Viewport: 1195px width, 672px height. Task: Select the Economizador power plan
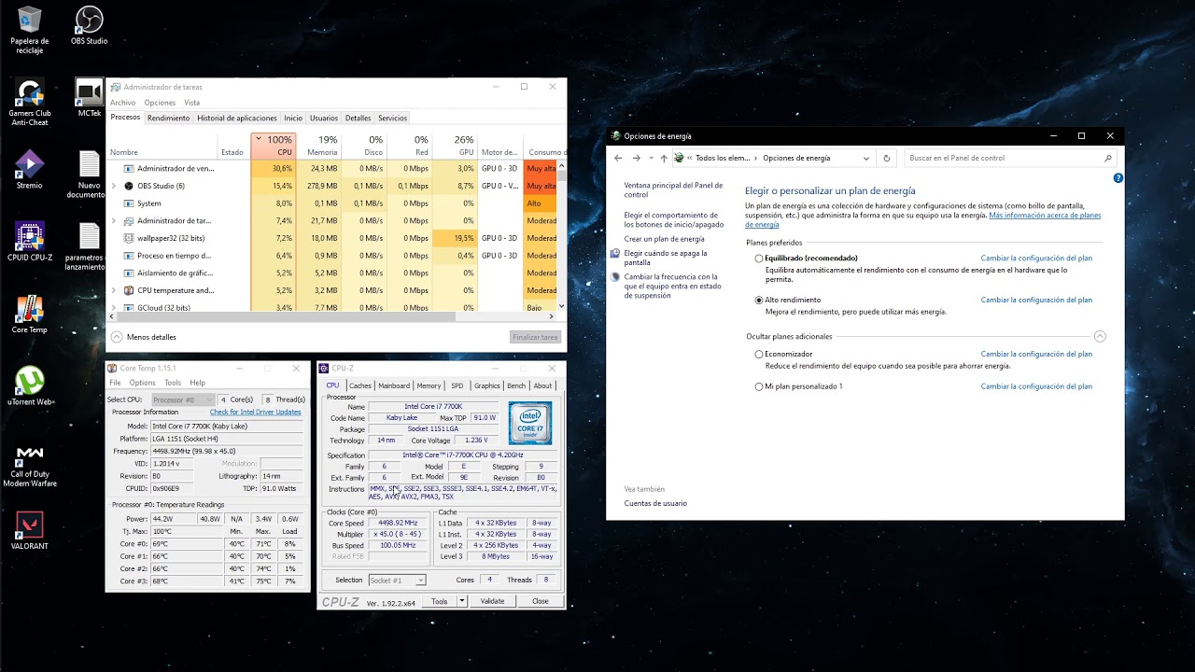tap(759, 355)
